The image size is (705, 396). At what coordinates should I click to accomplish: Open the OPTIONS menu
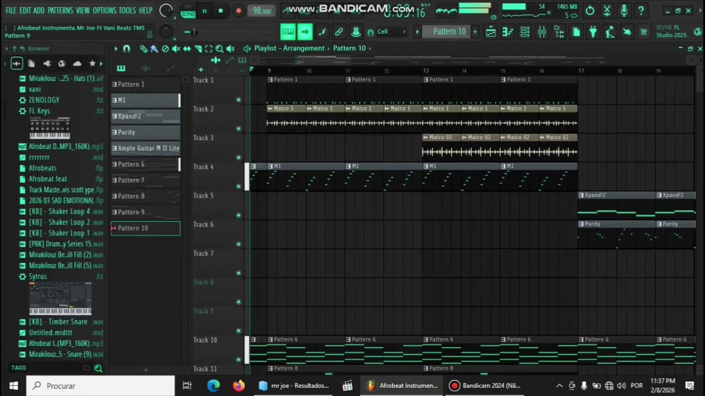click(104, 10)
